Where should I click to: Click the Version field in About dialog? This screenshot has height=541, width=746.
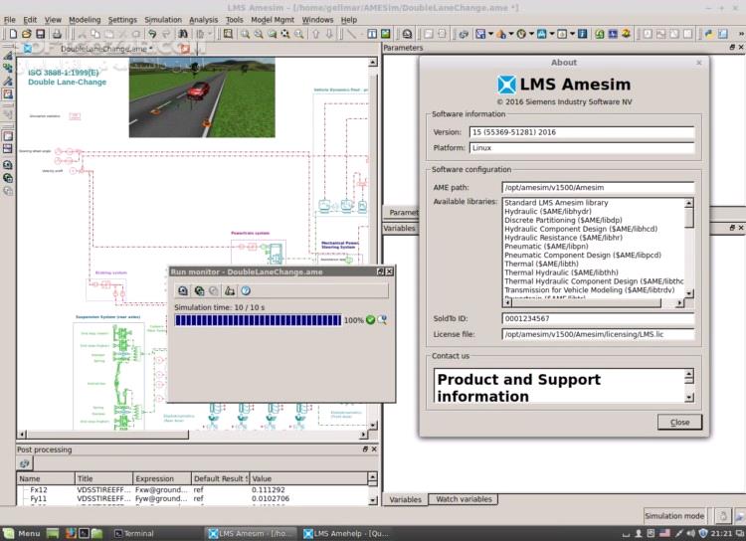click(582, 132)
